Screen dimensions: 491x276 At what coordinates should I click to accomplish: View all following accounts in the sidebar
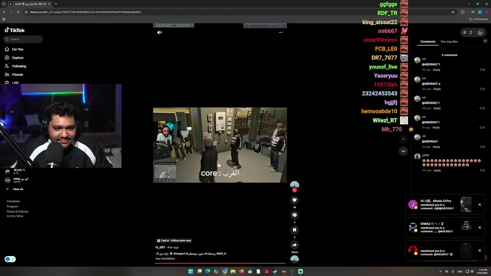click(x=18, y=189)
